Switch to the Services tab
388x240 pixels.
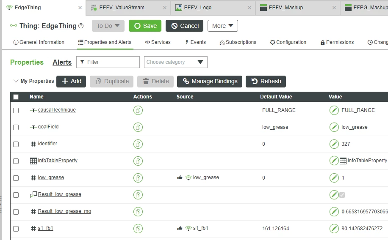[158, 42]
